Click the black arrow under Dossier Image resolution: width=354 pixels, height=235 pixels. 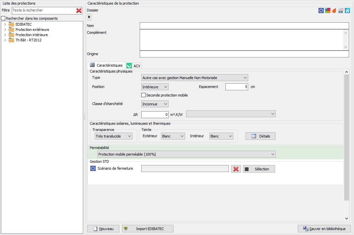90,17
